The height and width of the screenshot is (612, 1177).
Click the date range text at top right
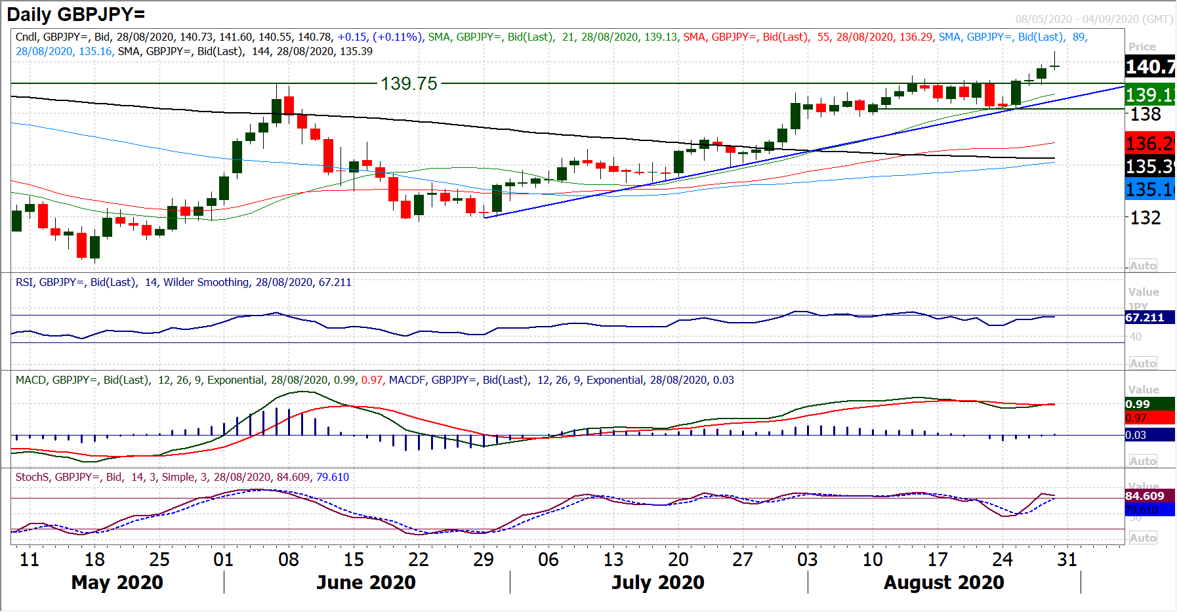coord(1093,19)
